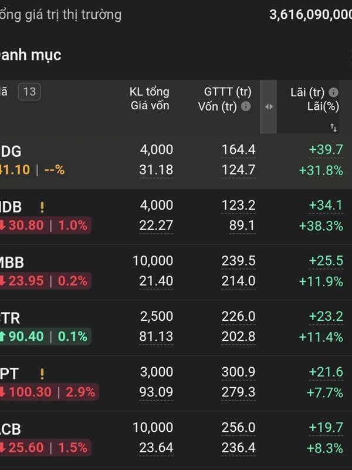Click the red 23.95 price badge
The image size is (352, 470).
click(45, 281)
